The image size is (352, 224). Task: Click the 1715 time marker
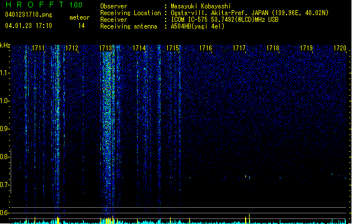(172, 48)
